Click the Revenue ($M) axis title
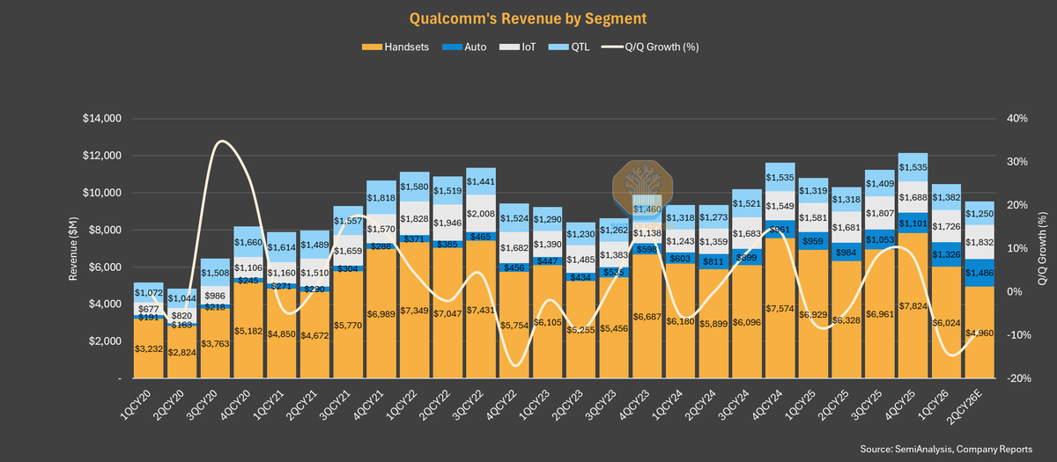Image resolution: width=1057 pixels, height=462 pixels. (74, 249)
